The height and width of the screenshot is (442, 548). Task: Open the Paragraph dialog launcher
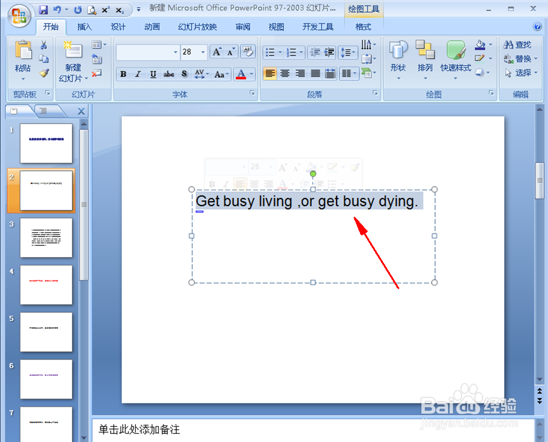(375, 93)
